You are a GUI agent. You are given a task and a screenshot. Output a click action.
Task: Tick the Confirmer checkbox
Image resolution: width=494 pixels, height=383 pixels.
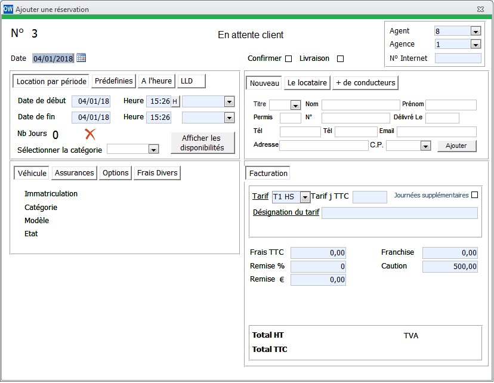point(288,59)
